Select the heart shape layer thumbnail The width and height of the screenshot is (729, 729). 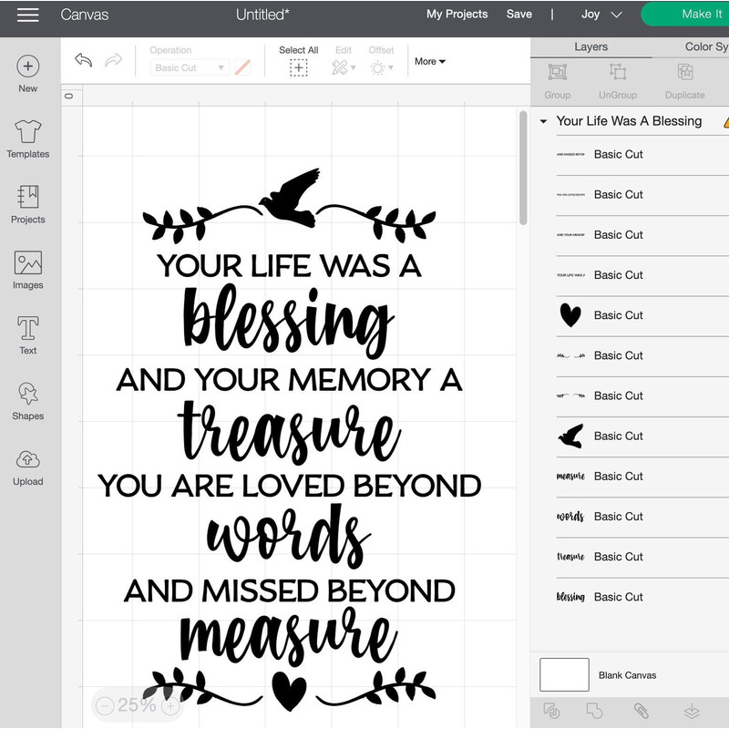569,314
